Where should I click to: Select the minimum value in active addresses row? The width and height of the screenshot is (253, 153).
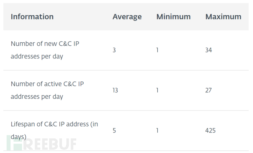point(157,90)
